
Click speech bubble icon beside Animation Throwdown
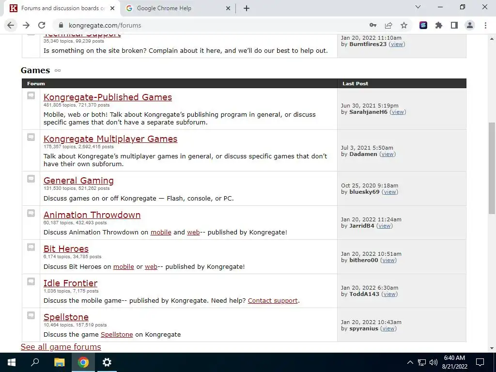pos(31,213)
